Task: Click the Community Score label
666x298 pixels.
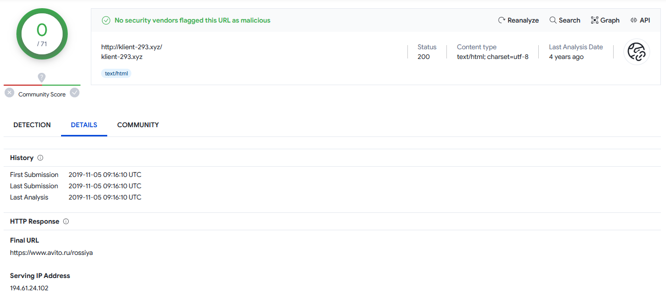Action: (42, 94)
